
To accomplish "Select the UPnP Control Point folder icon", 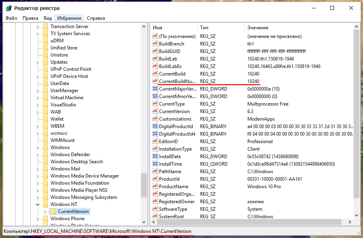I will tap(46, 69).
